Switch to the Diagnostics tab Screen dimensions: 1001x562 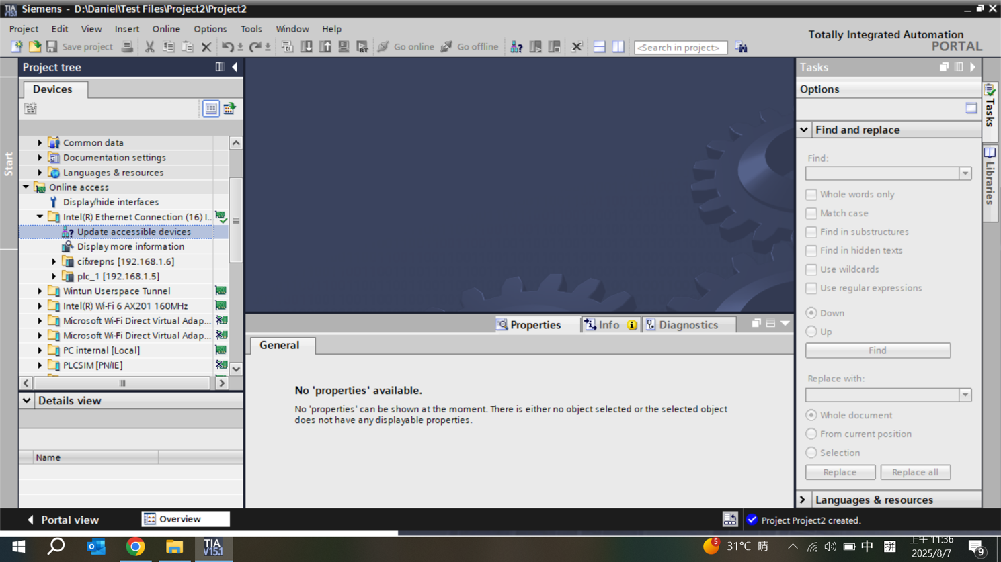pos(689,325)
